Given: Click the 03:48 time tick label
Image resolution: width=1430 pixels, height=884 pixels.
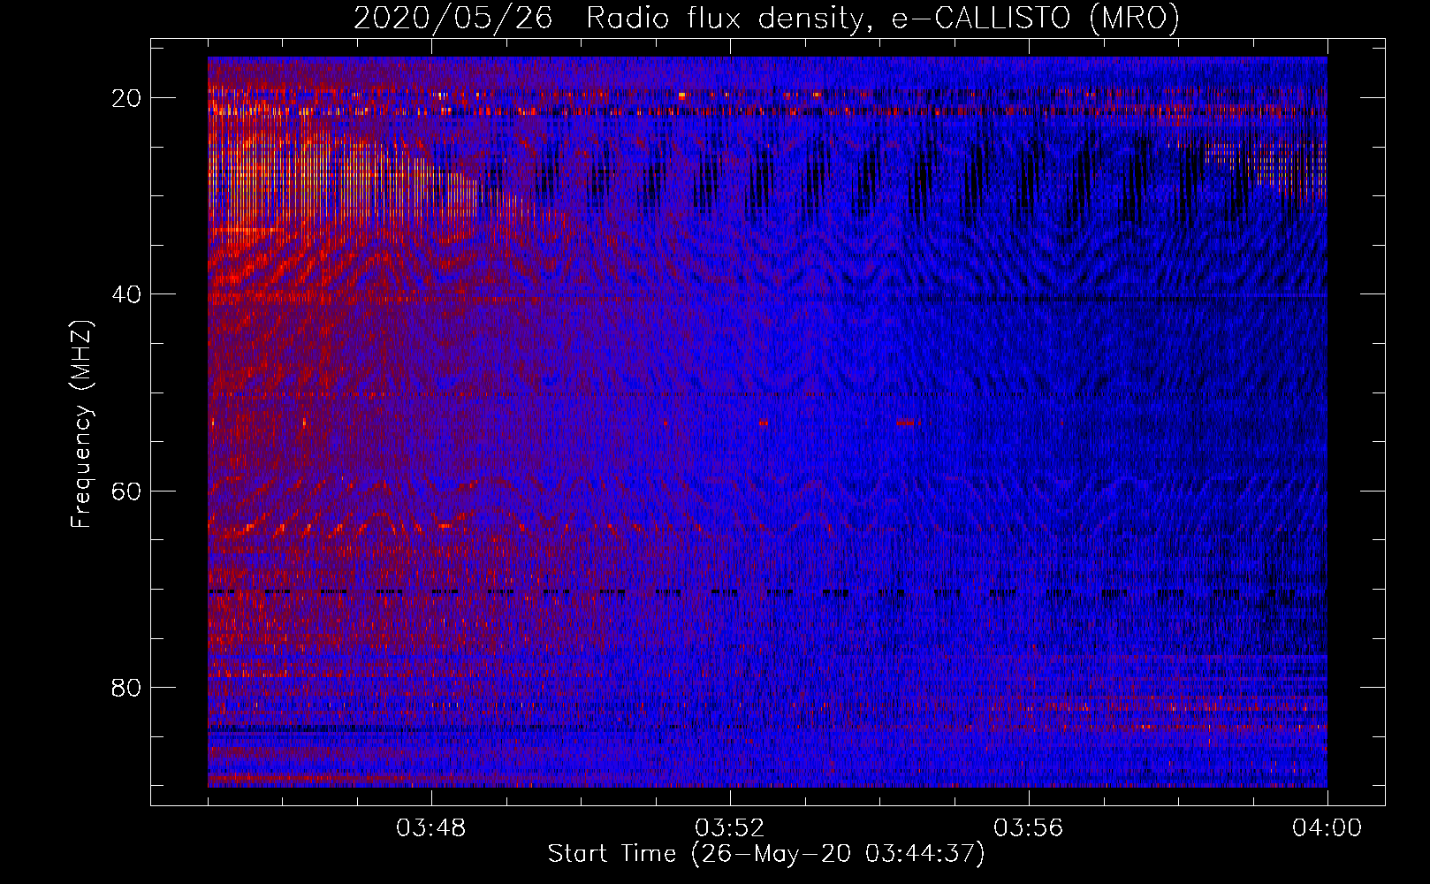Looking at the screenshot, I should (431, 828).
